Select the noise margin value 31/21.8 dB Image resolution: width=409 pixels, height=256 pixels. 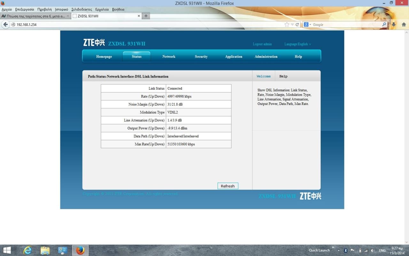tap(175, 104)
